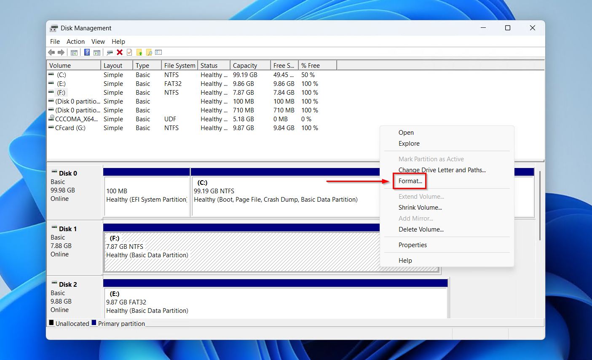The image size is (592, 360).
Task: Click the folder with magnifier toolbar icon
Action: [x=150, y=52]
